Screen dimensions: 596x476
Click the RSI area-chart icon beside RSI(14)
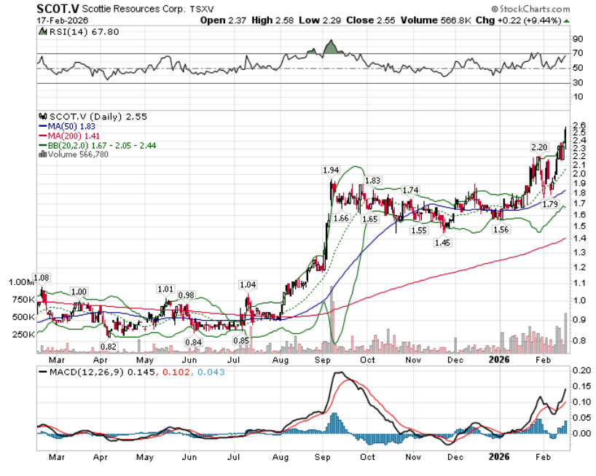[x=42, y=31]
